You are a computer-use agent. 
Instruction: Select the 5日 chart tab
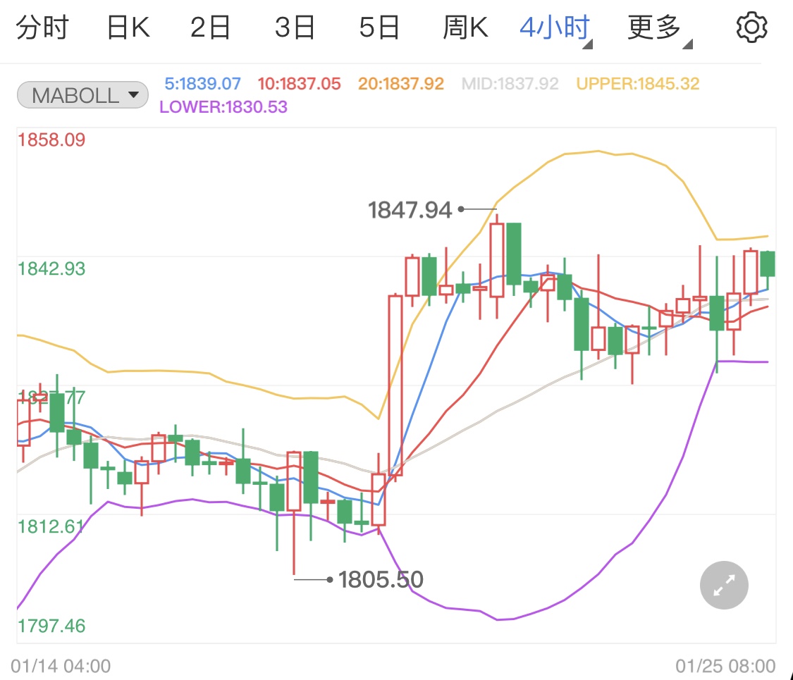click(379, 27)
